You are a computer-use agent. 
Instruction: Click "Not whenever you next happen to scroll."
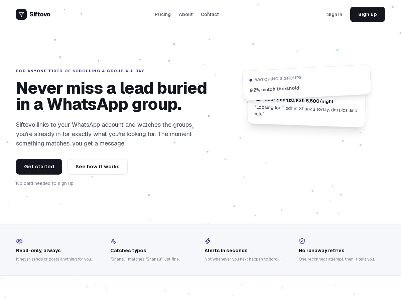pos(242,259)
